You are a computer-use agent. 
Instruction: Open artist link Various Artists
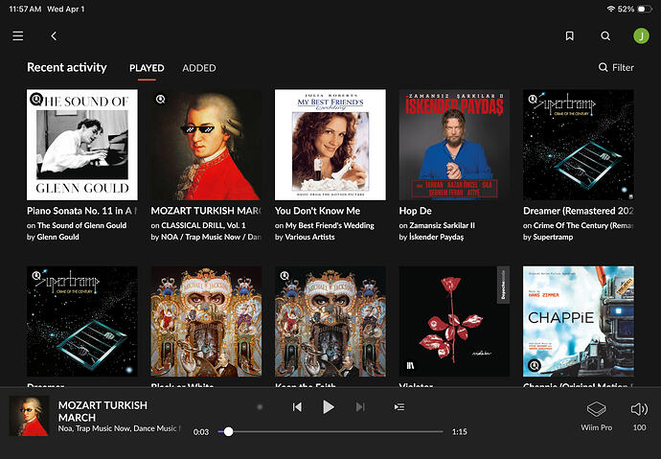pos(309,237)
